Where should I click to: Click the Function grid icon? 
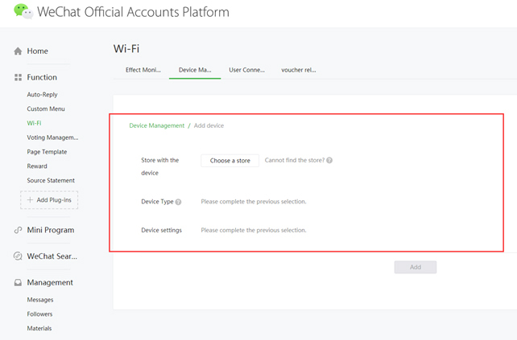click(x=18, y=77)
